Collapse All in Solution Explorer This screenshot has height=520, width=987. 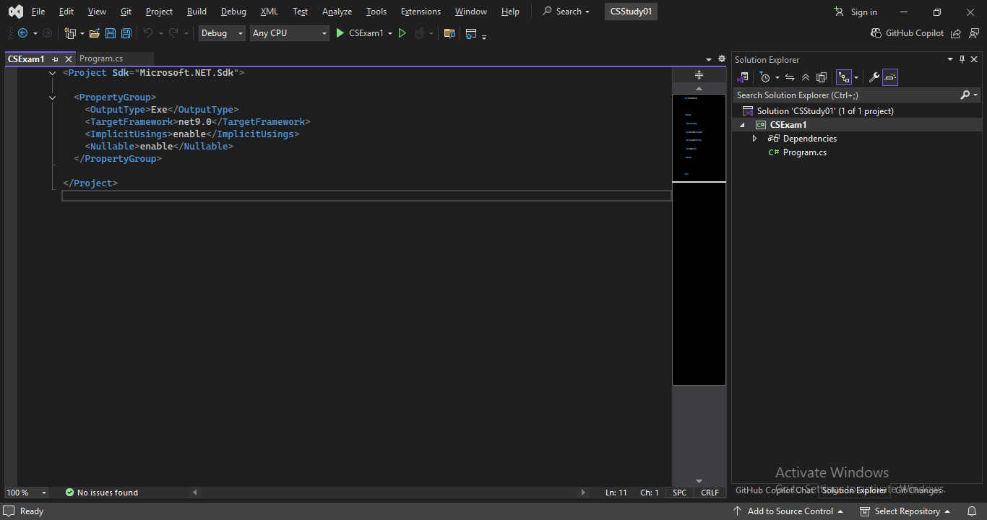pyautogui.click(x=806, y=77)
